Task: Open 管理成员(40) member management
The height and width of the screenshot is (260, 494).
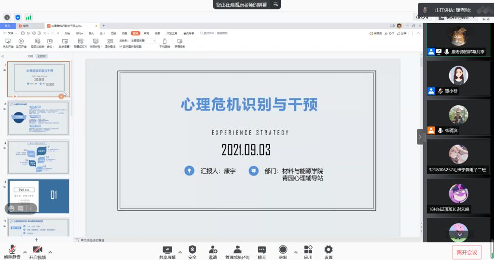Action: tap(237, 252)
